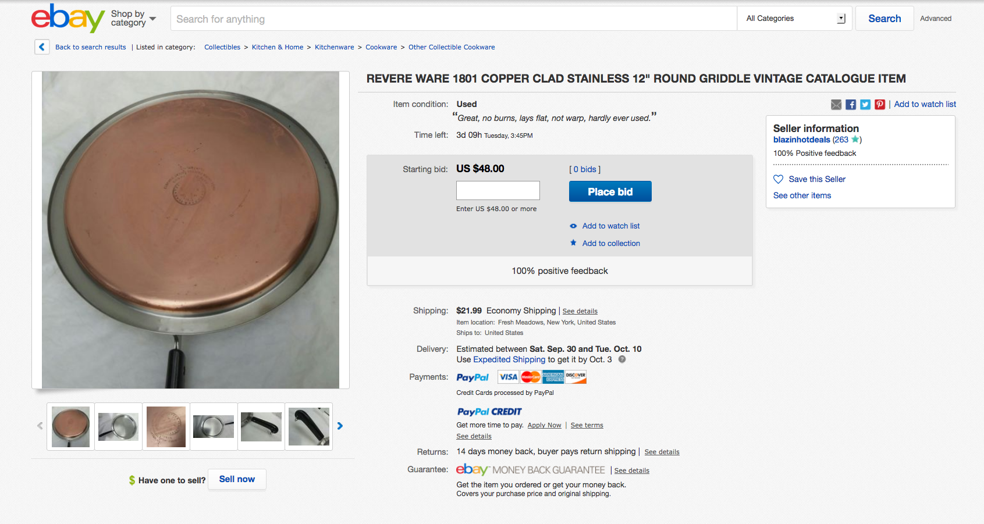Select the Kitchenware breadcrumb category
The width and height of the screenshot is (984, 524).
click(x=334, y=47)
